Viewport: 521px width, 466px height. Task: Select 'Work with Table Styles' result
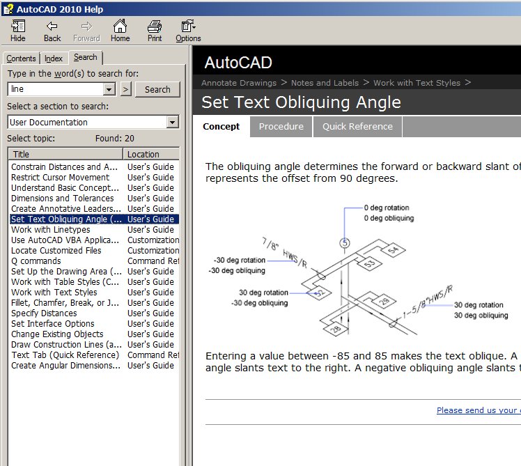pyautogui.click(x=94, y=282)
